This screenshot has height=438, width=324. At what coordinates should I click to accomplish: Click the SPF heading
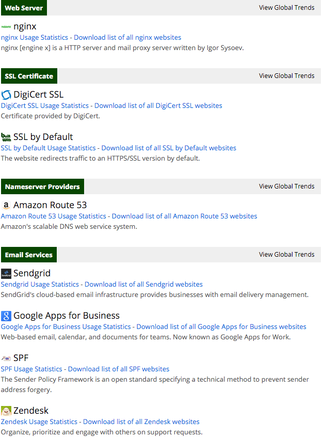tap(21, 358)
